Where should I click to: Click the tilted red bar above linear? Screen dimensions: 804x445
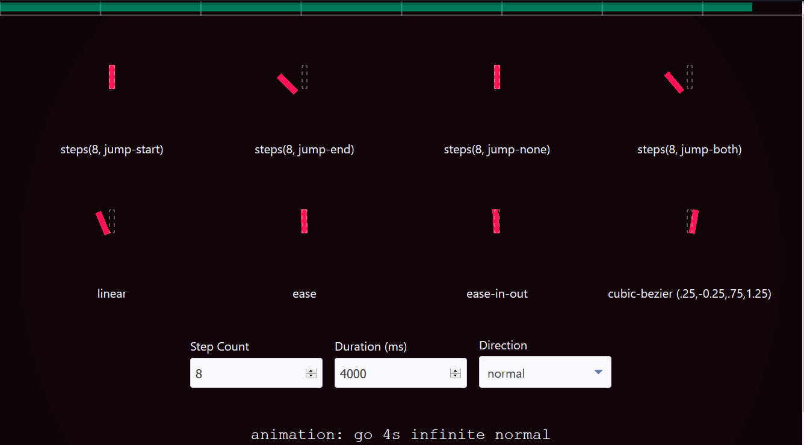(x=103, y=222)
